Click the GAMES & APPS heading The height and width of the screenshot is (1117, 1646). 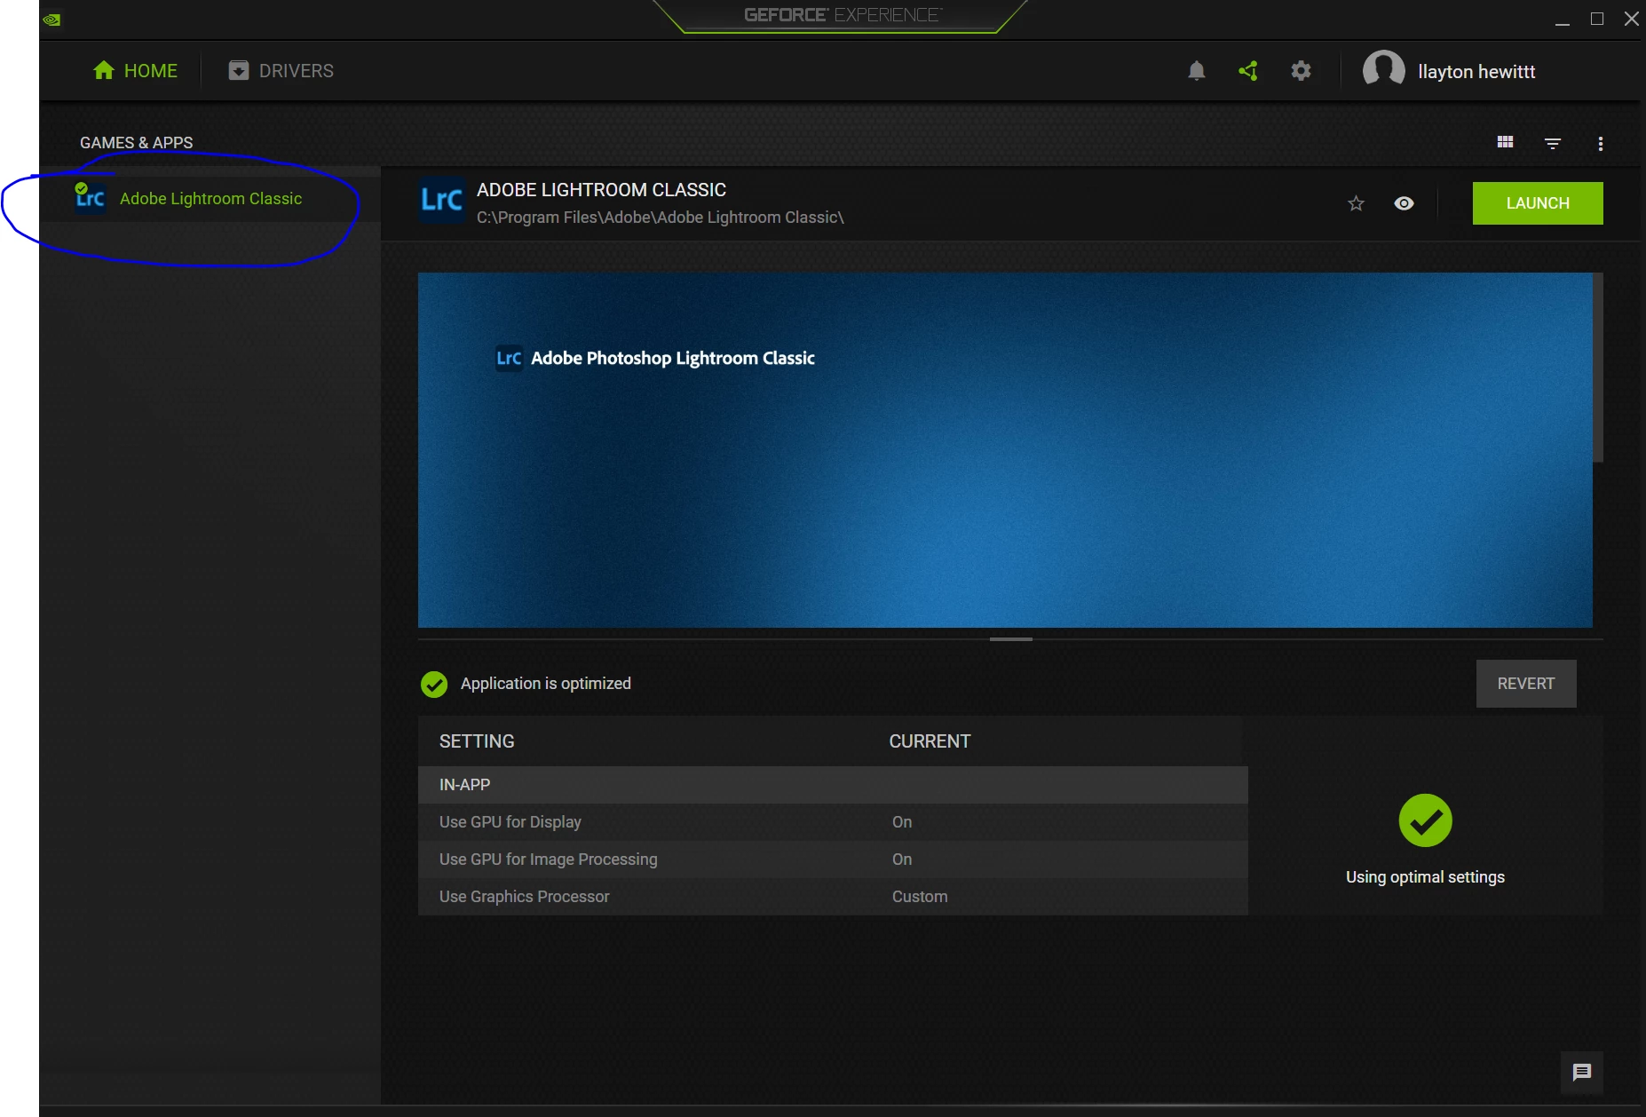pyautogui.click(x=137, y=143)
